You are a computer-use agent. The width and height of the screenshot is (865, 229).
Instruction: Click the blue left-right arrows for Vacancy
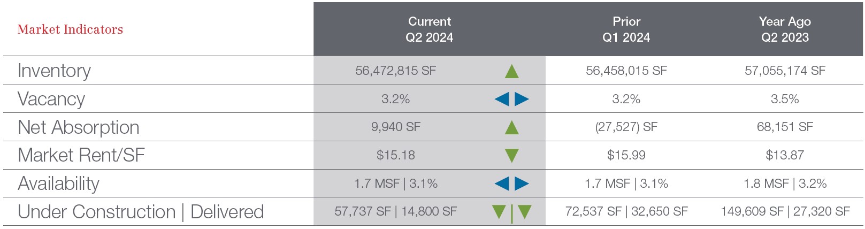511,99
